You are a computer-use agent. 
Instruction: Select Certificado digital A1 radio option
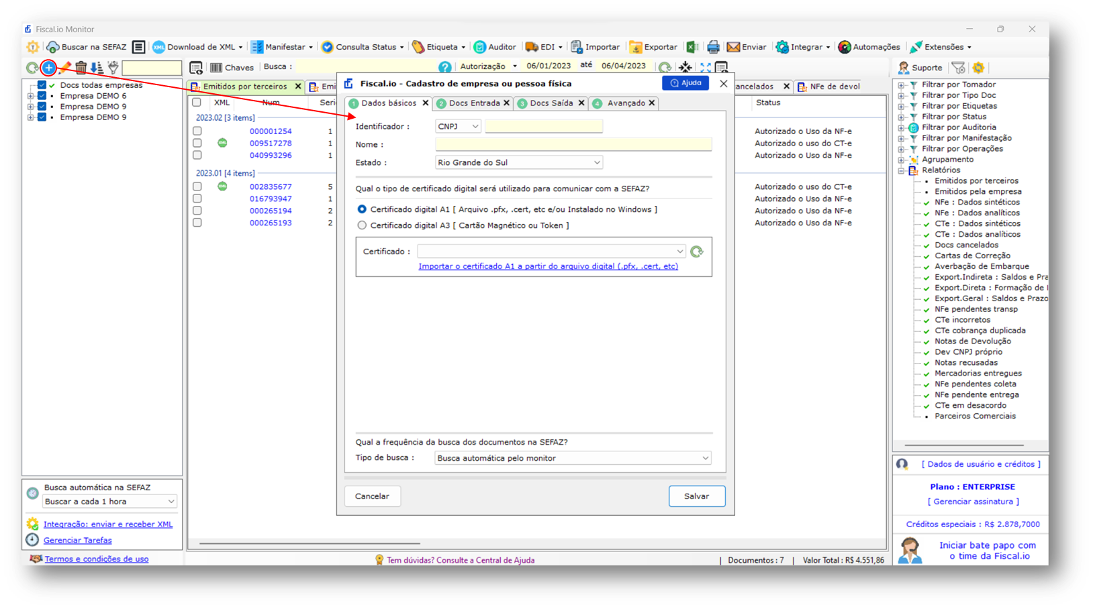pyautogui.click(x=362, y=209)
